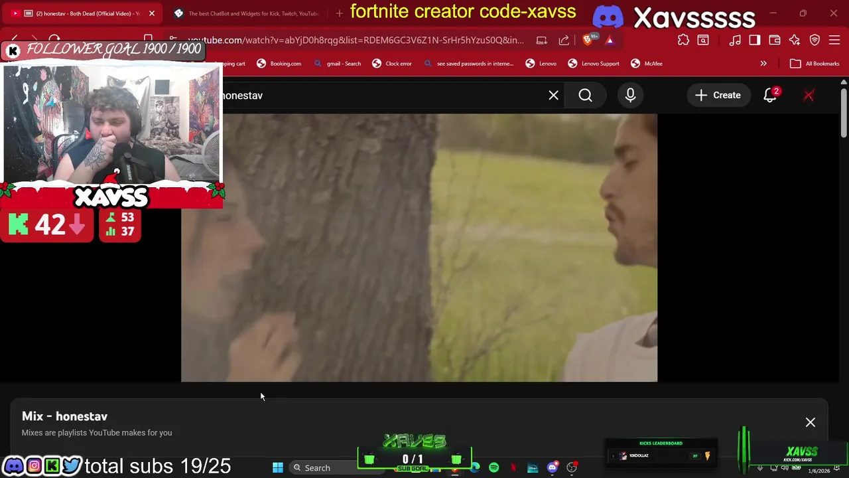This screenshot has height=478, width=849.
Task: Activate voice search microphone
Action: click(630, 96)
